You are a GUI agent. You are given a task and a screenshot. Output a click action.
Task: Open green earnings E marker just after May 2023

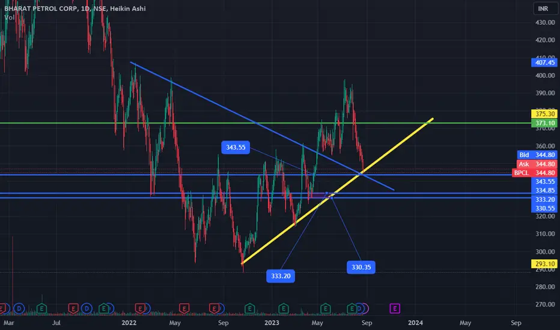tap(325, 308)
